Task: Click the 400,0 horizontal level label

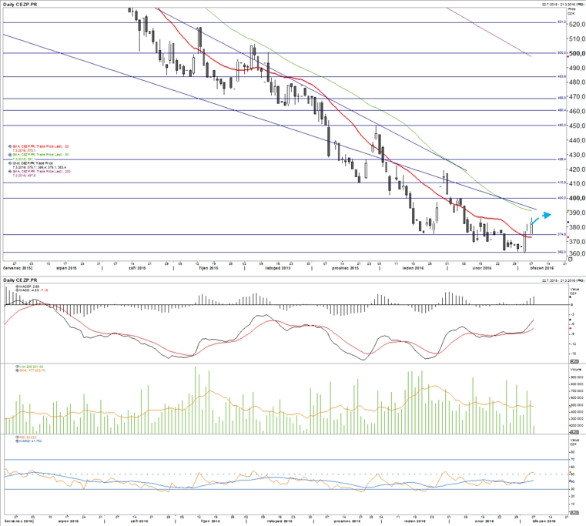Action: point(561,198)
